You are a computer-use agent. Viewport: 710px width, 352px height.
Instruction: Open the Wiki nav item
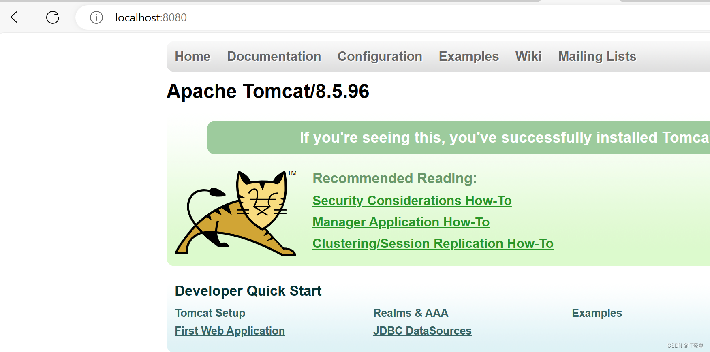pyautogui.click(x=528, y=56)
